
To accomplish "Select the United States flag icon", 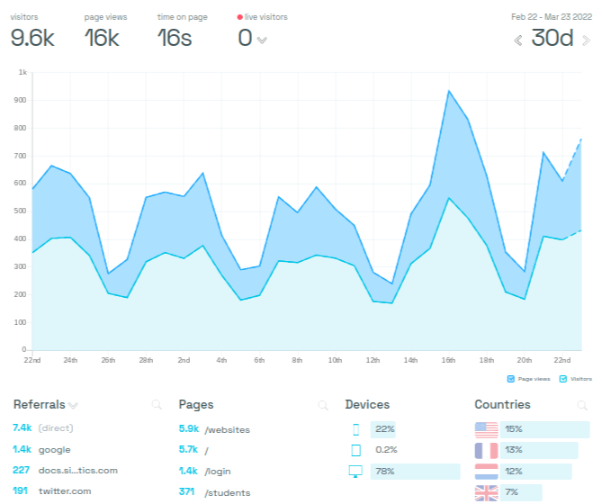I will click(x=485, y=429).
